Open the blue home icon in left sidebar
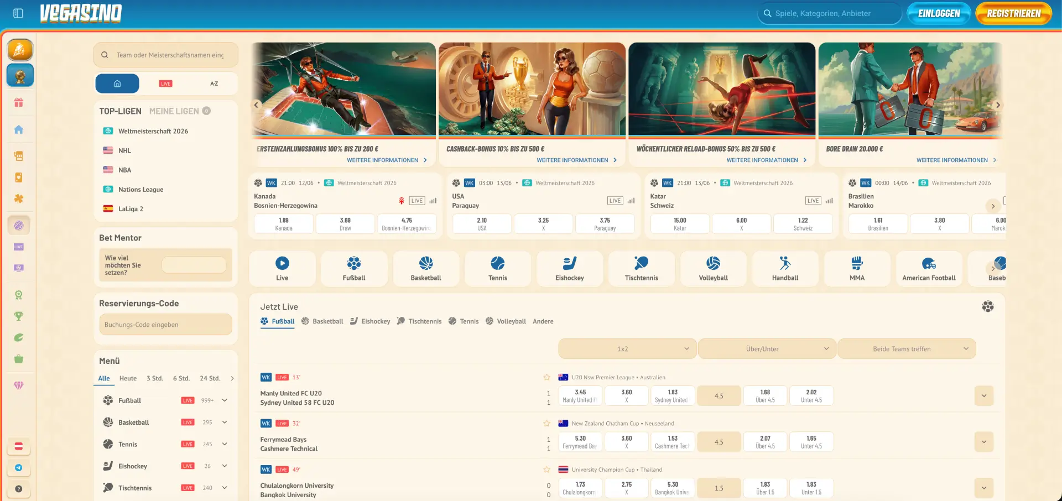Image resolution: width=1062 pixels, height=501 pixels. point(19,129)
